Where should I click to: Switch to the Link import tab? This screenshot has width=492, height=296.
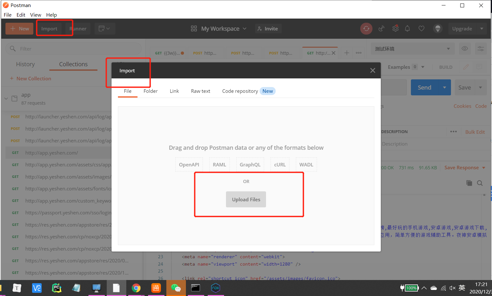[174, 91]
